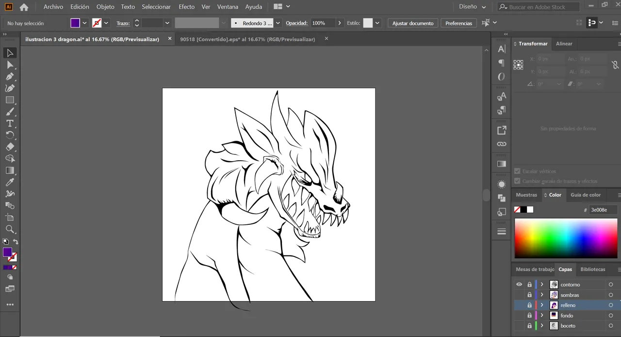Select the Rotate tool
Image resolution: width=621 pixels, height=337 pixels.
coord(10,135)
